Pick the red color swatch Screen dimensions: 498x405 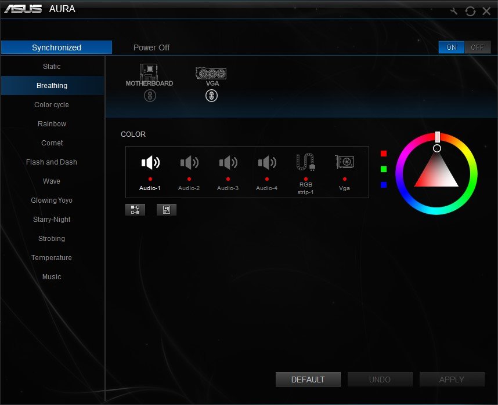click(x=384, y=154)
